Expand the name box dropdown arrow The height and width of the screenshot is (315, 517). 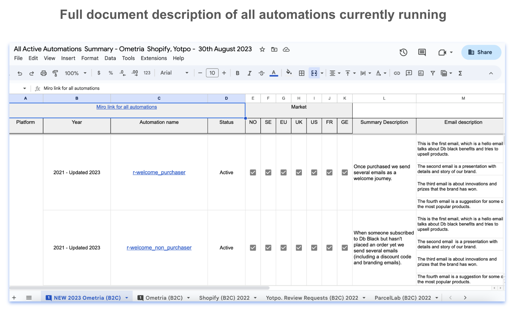pos(25,88)
